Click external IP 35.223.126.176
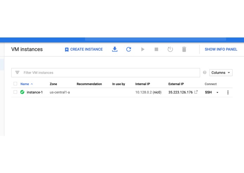This screenshot has width=244, height=173. pos(180,92)
